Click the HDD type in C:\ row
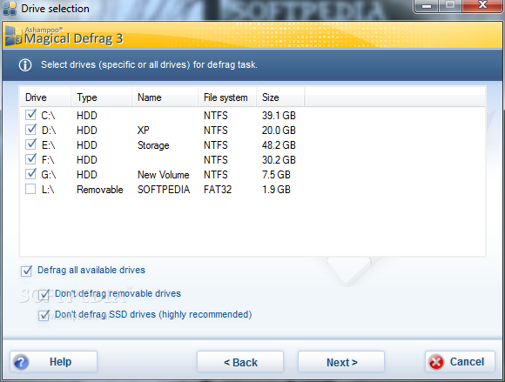 coord(87,116)
